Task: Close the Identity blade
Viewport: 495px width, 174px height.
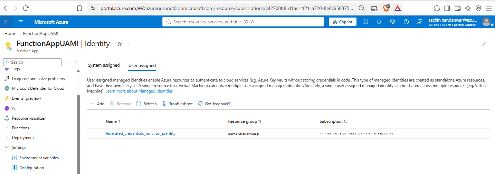Action: pos(484,44)
